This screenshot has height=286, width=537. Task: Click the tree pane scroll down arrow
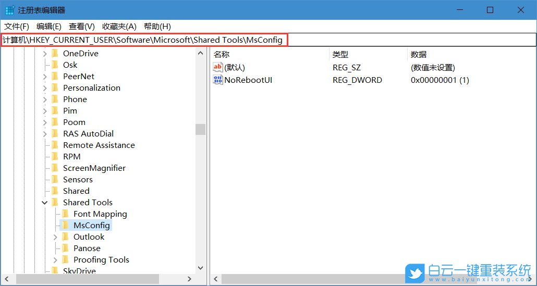[200, 268]
